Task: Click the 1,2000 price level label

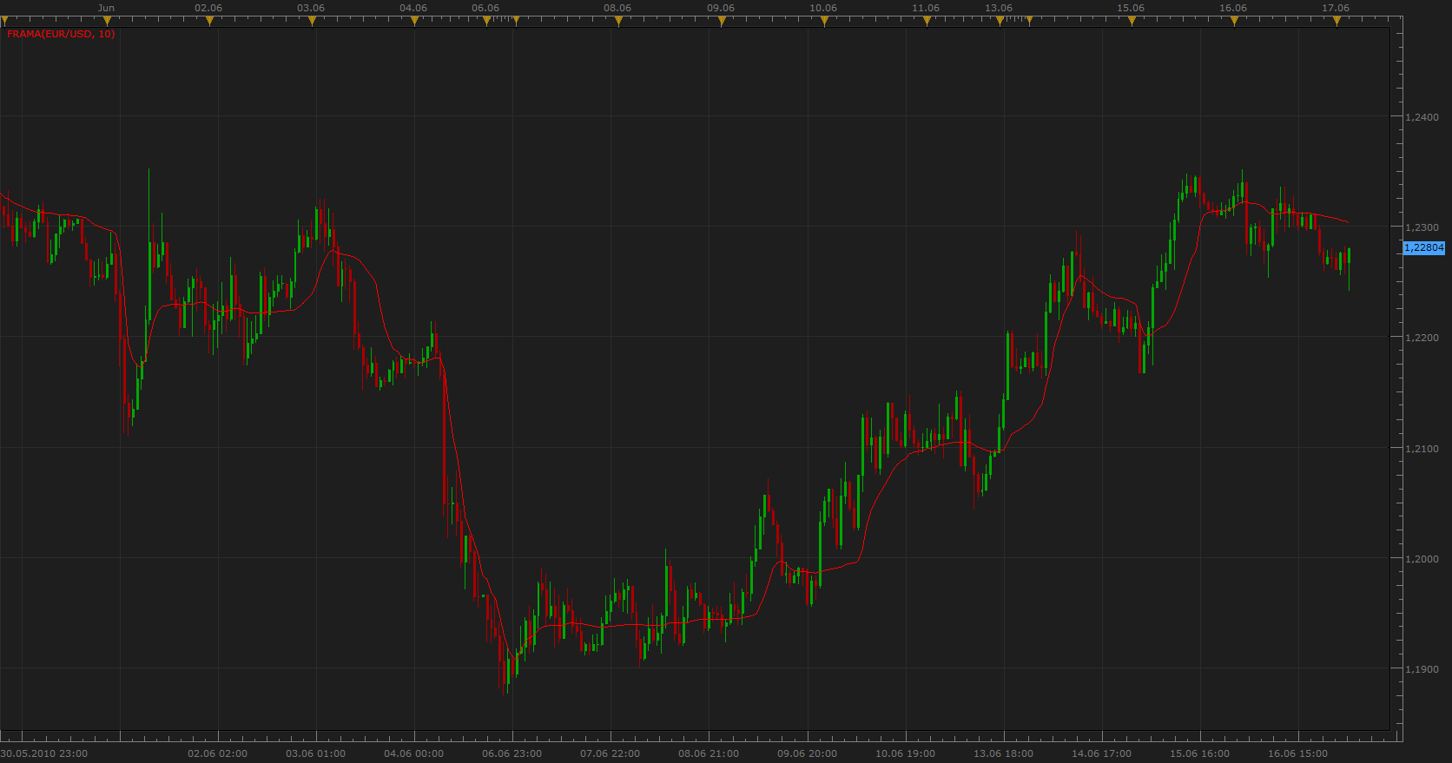Action: pyautogui.click(x=1422, y=559)
